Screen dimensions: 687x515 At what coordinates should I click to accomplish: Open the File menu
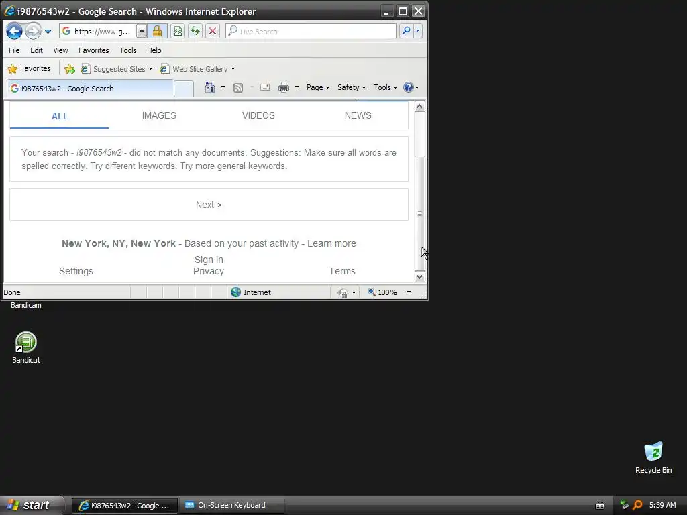(x=14, y=50)
